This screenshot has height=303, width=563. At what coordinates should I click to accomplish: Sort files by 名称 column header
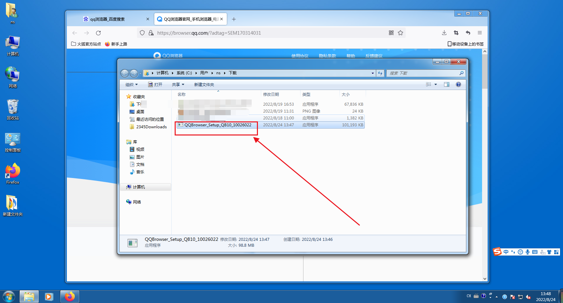pyautogui.click(x=182, y=95)
